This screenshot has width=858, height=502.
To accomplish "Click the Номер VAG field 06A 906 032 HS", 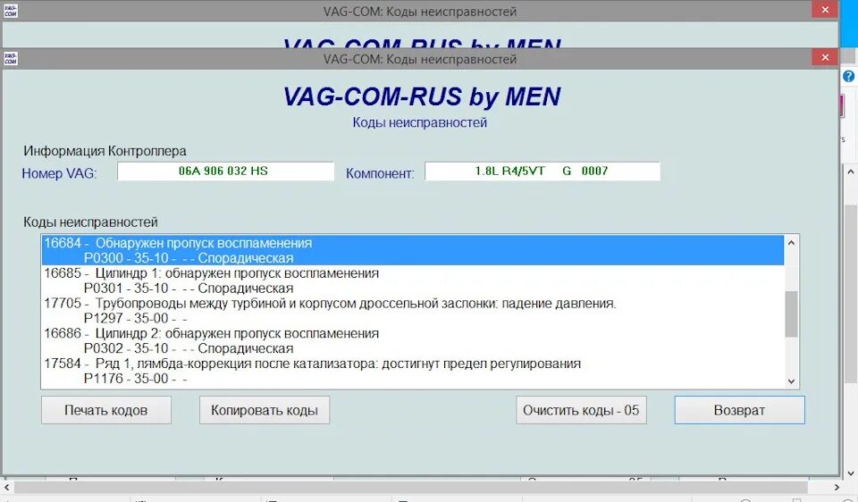I will (x=225, y=172).
